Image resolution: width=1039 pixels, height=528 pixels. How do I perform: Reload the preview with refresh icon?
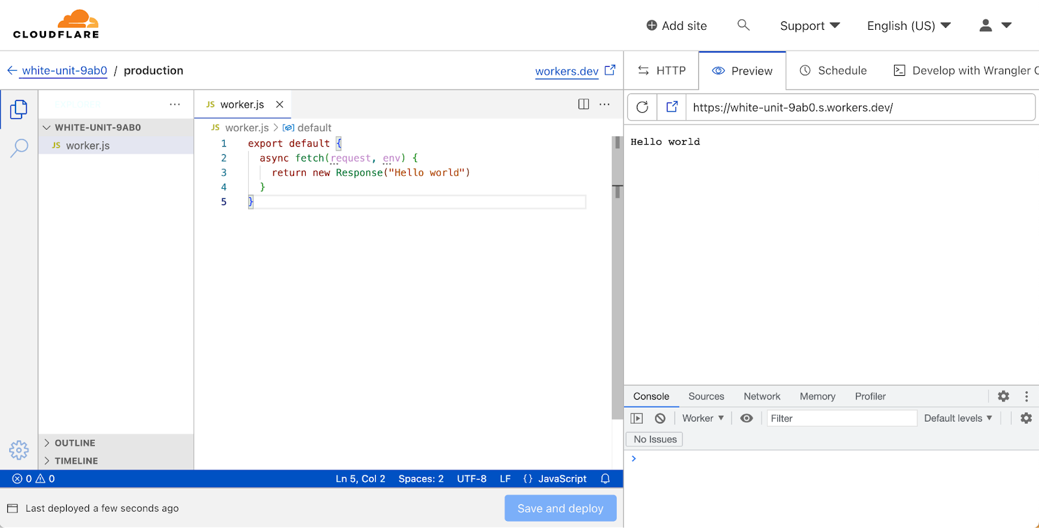click(642, 107)
